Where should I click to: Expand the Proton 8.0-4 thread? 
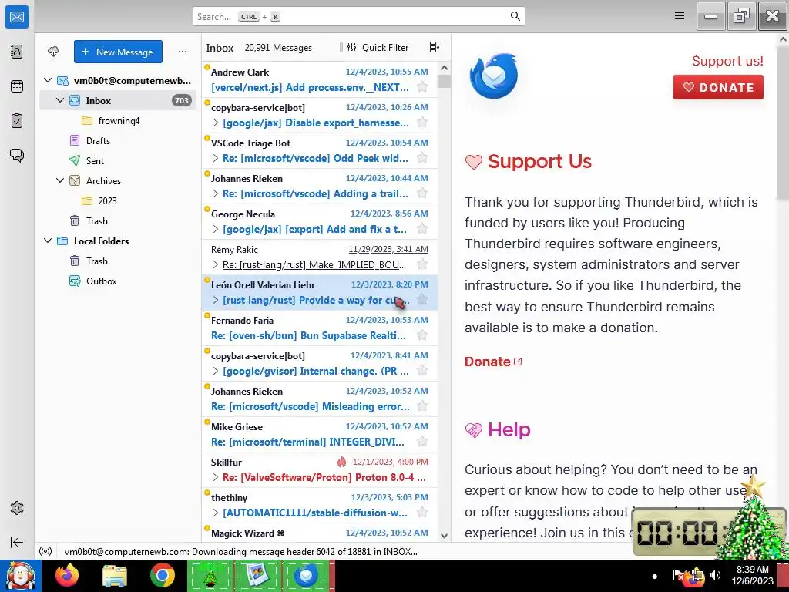[x=216, y=477]
